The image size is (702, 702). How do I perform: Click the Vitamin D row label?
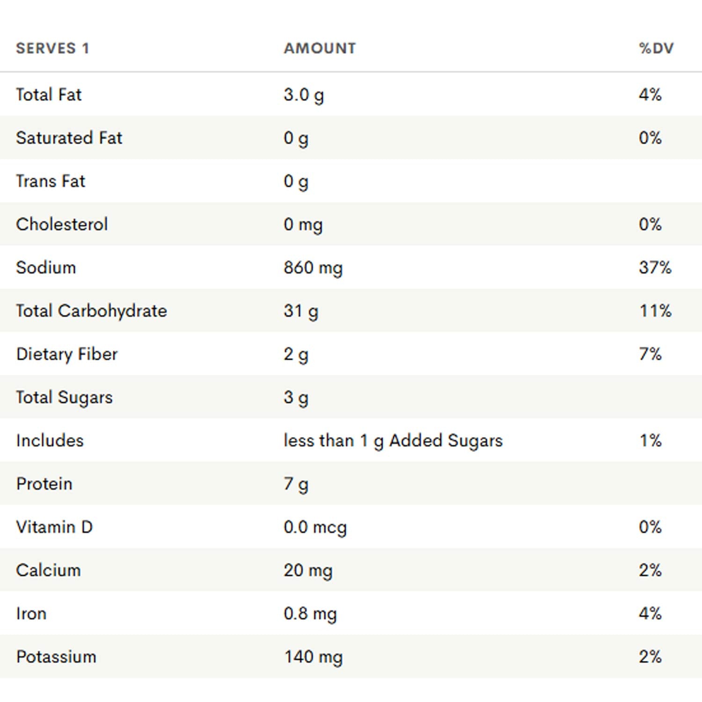pos(54,527)
